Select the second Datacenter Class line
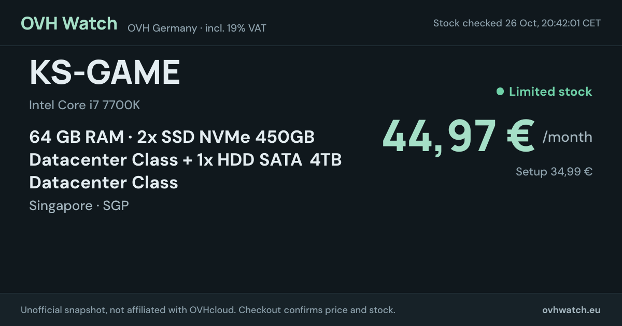 pos(104,182)
